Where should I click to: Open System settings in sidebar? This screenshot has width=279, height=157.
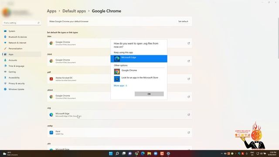pyautogui.click(x=21, y=31)
